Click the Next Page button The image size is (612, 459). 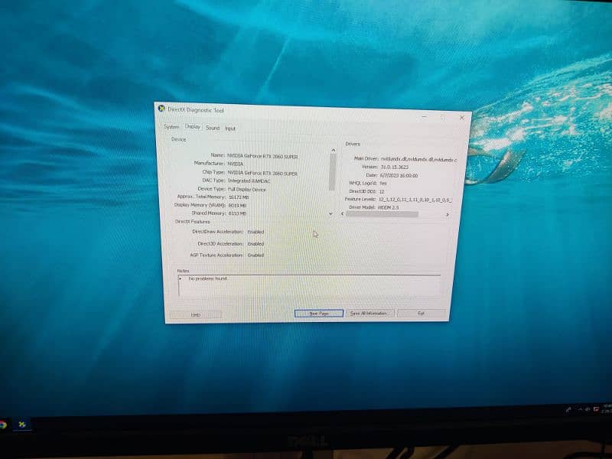[x=319, y=314]
